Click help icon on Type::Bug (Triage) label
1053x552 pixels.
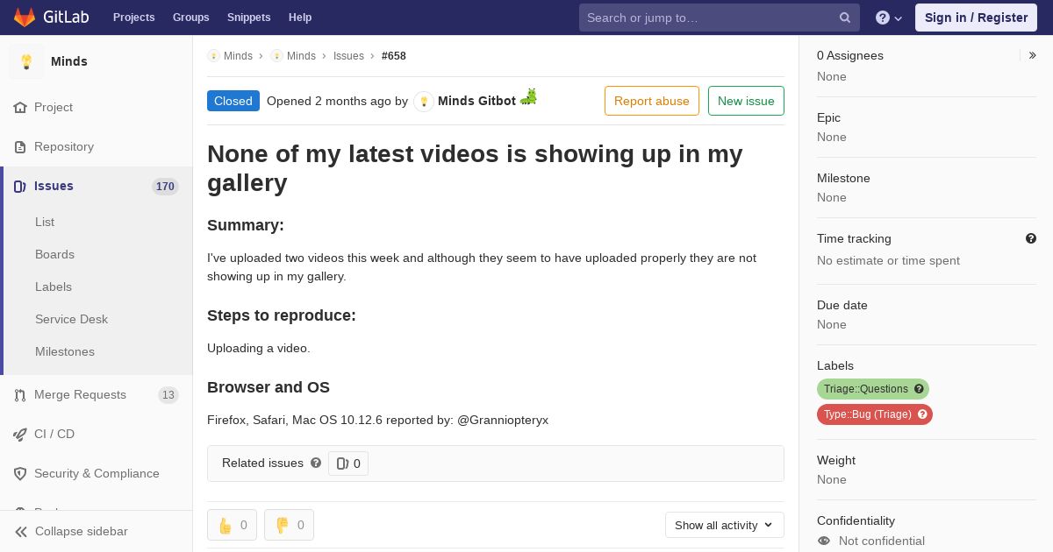point(922,414)
